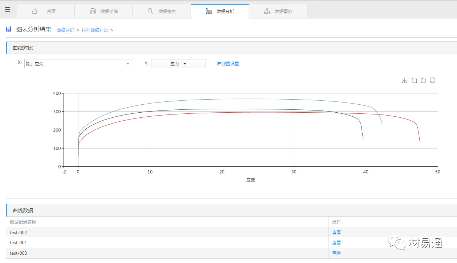The image size is (457, 263).
Task: Switch to the 首页 tab
Action: [45, 12]
